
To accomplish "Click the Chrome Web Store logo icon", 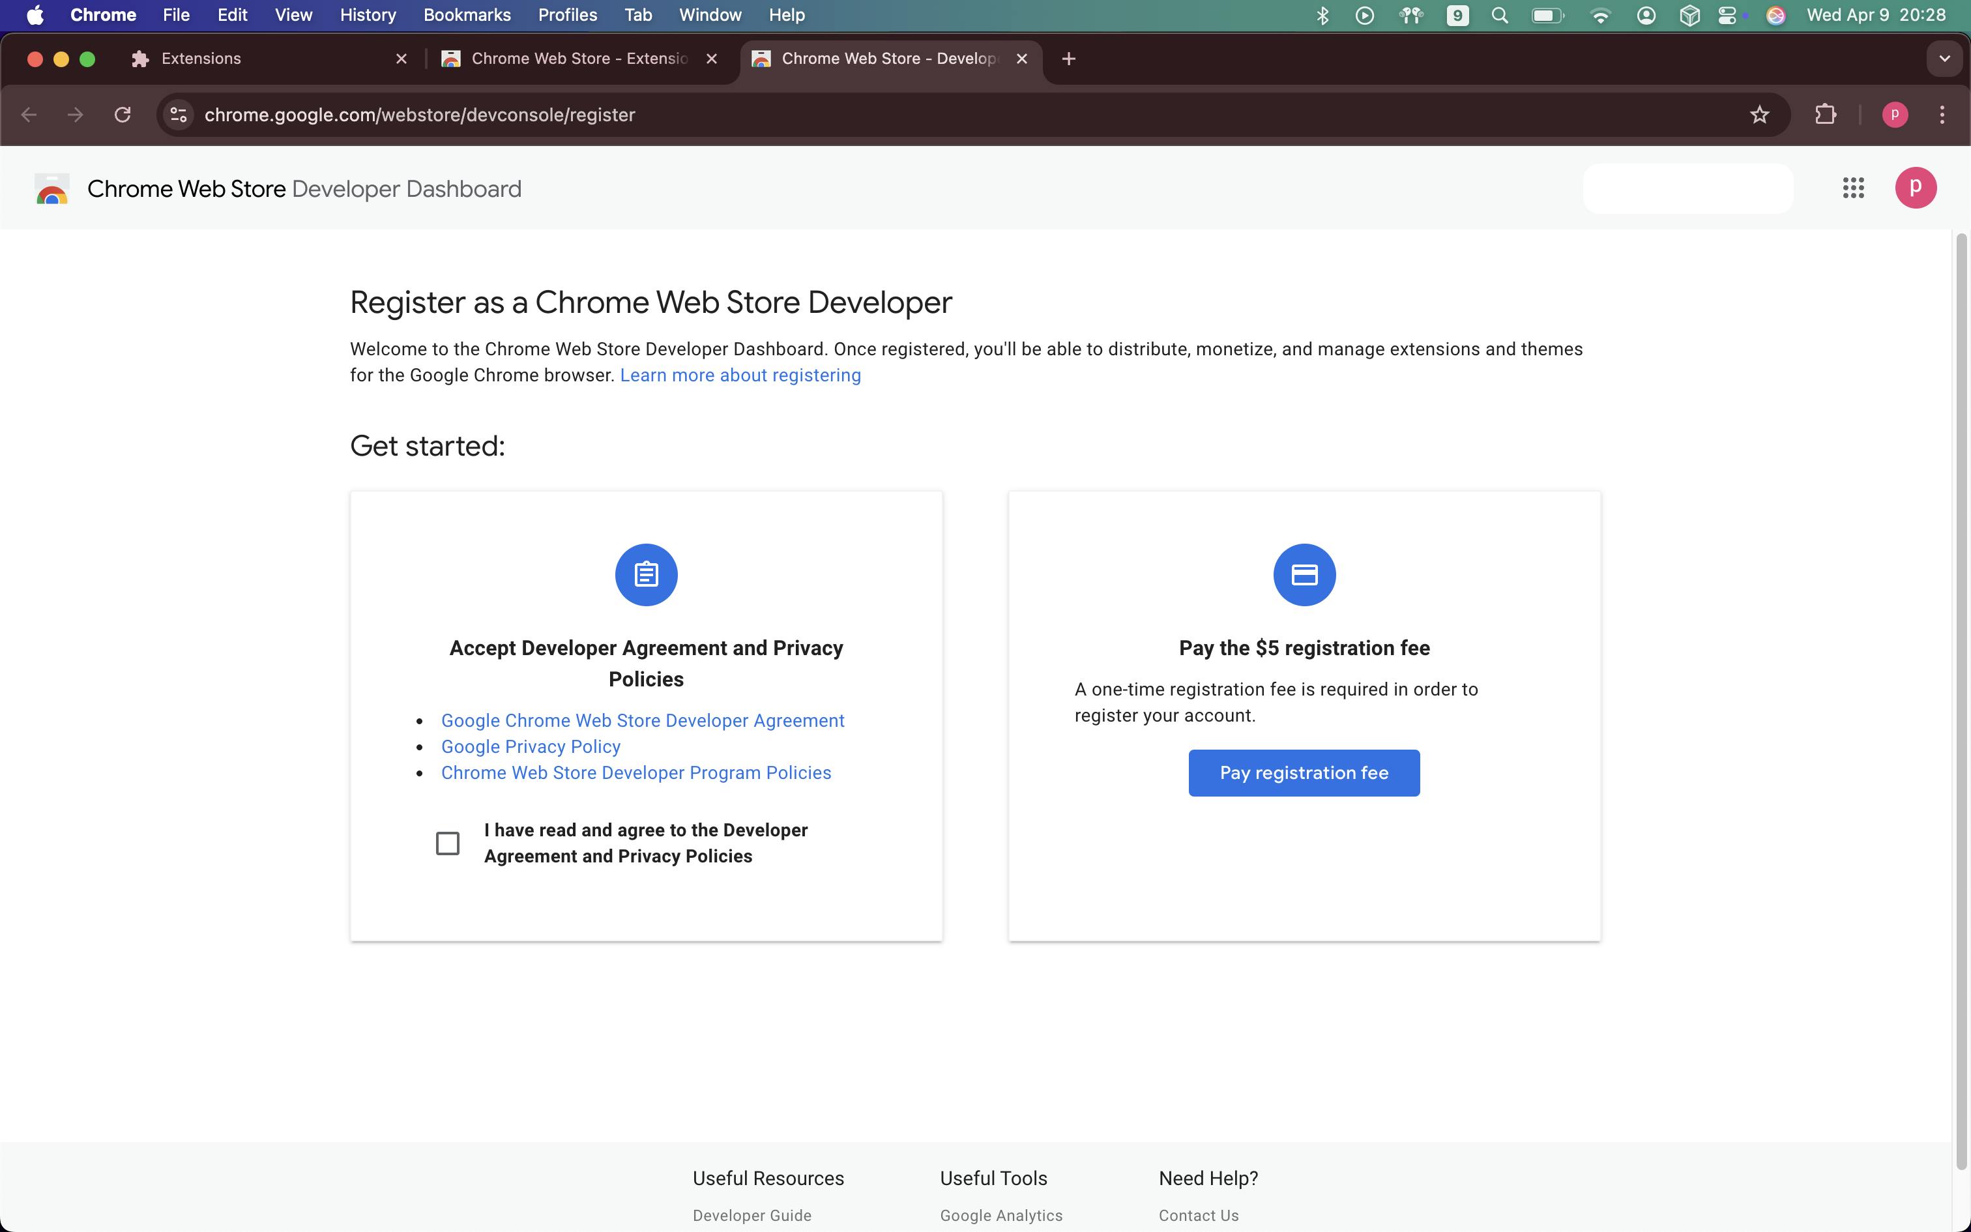I will click(52, 189).
